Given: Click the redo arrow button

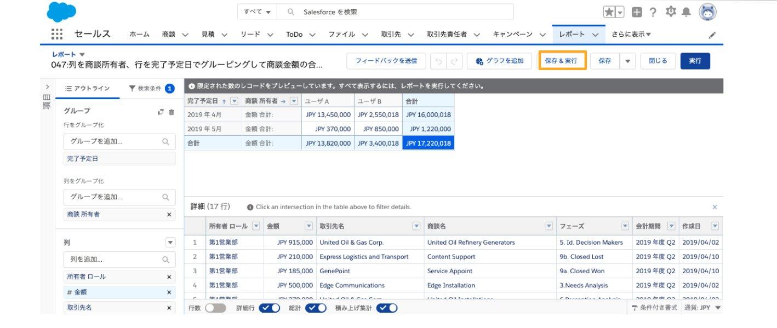Looking at the screenshot, I should tap(454, 61).
